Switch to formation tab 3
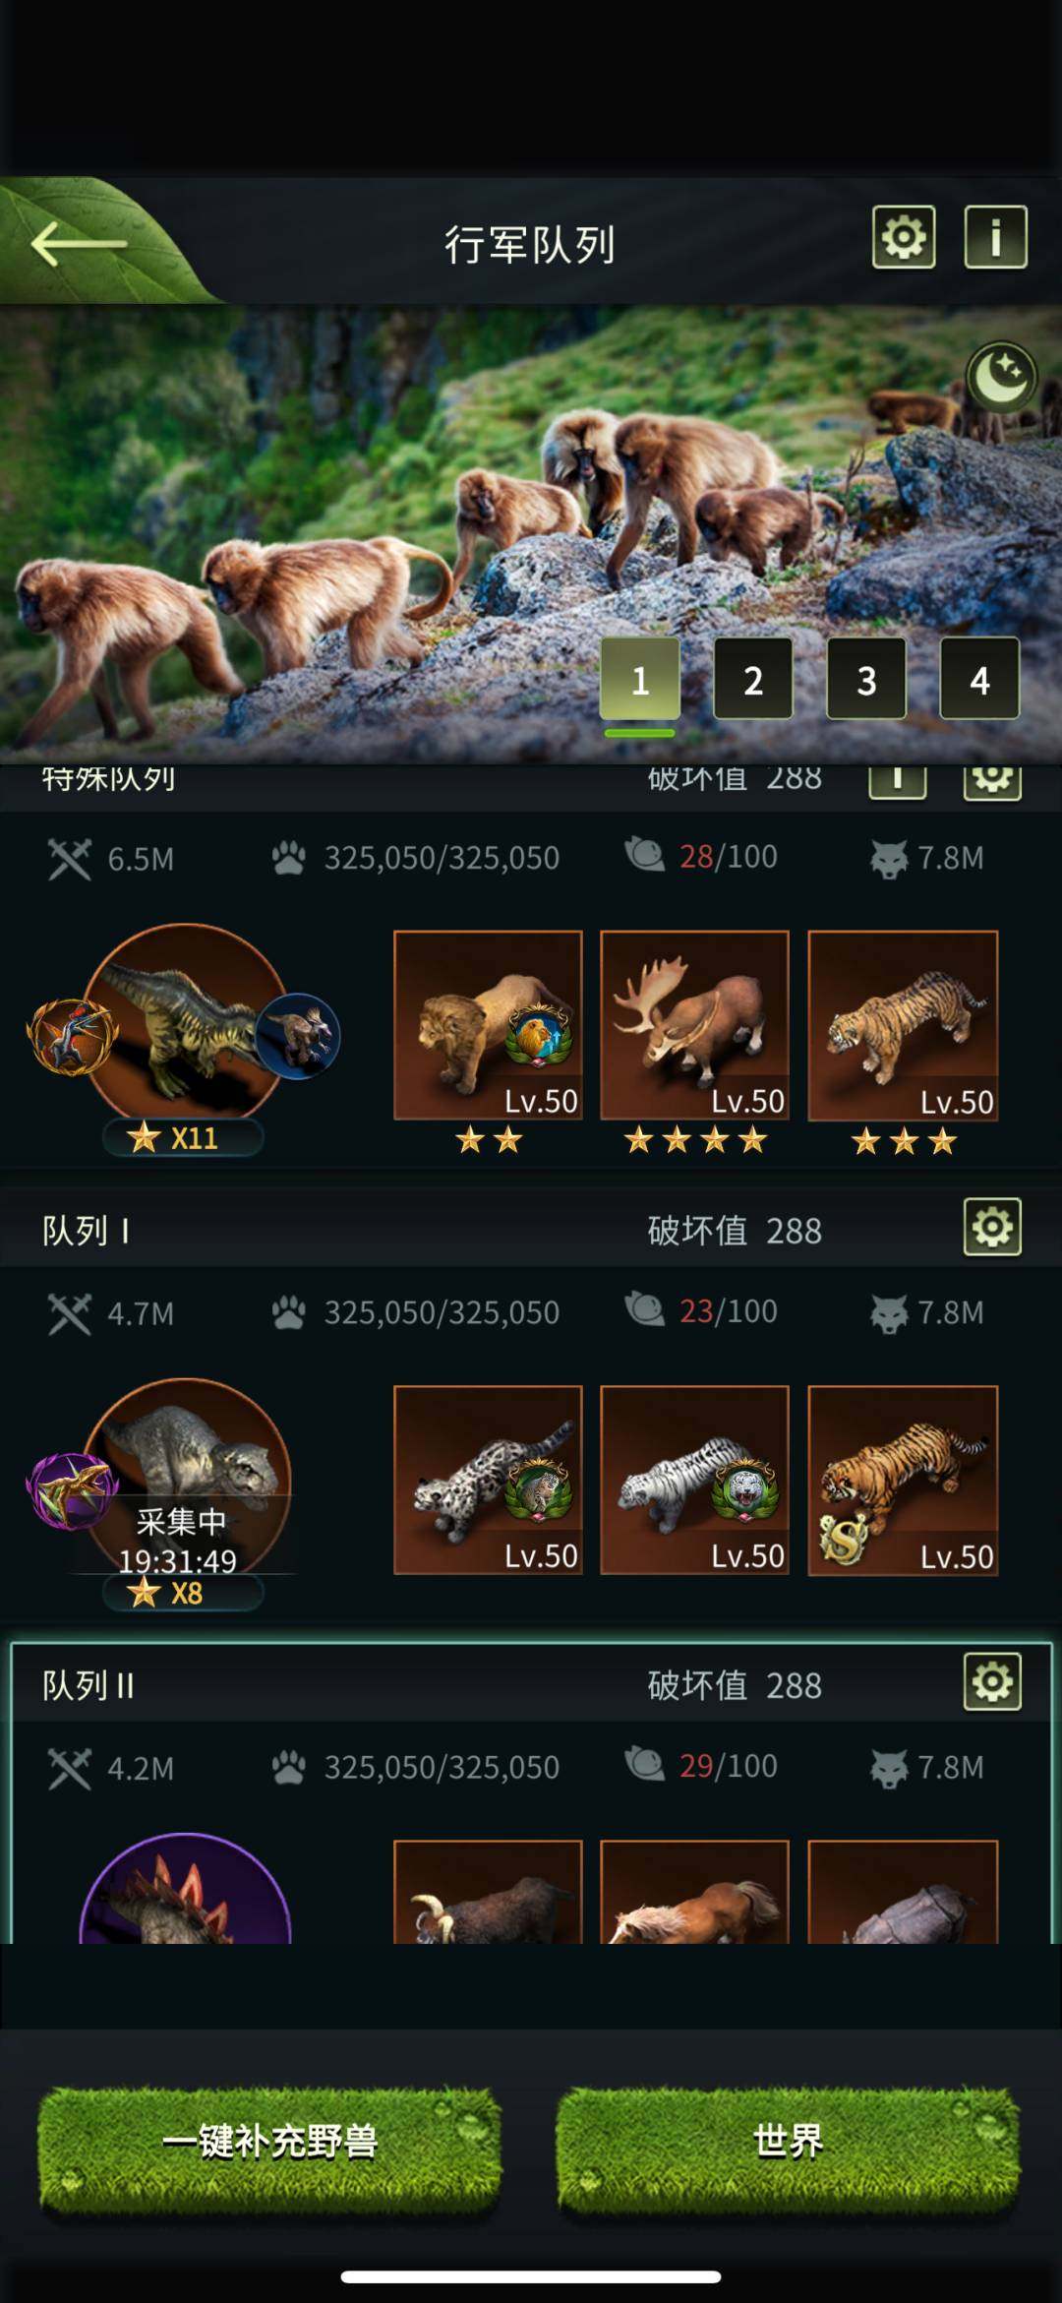Screen dimensions: 1062x2303 (866, 679)
